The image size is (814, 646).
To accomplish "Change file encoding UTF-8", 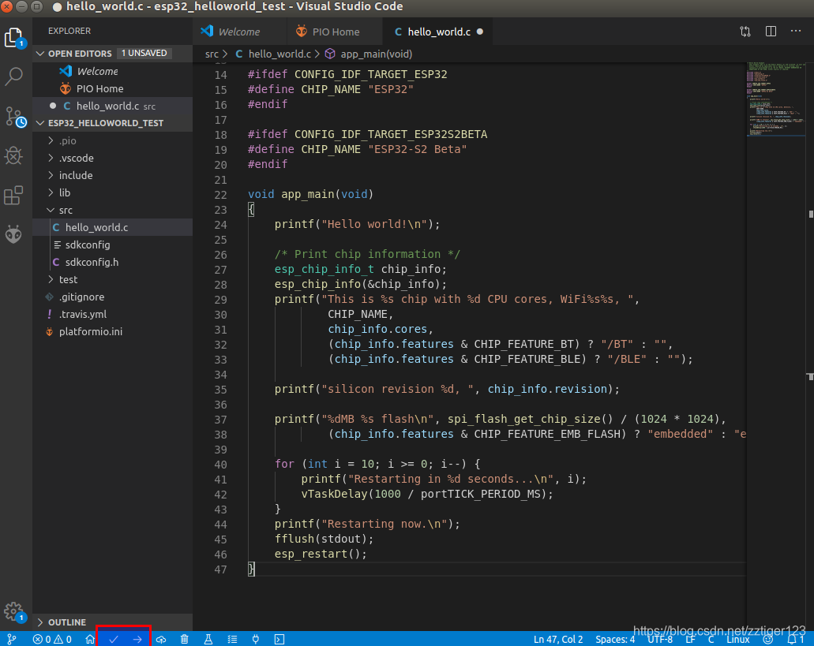I will (660, 639).
